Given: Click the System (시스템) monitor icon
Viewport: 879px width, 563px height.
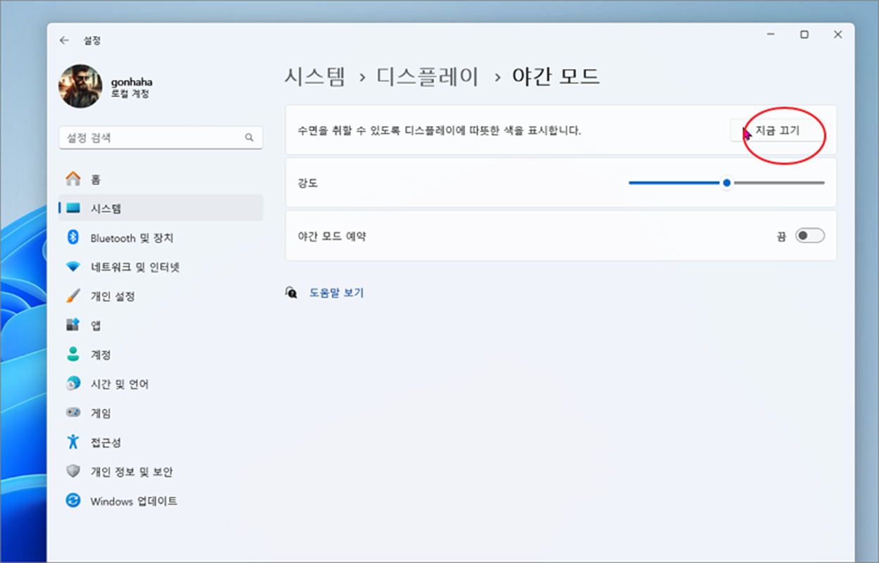Looking at the screenshot, I should click(x=73, y=208).
